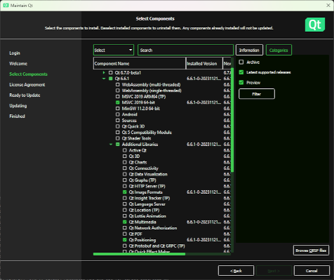The width and height of the screenshot is (334, 280).
Task: Collapse the Qt 6.6.1 tree node
Action: (104, 79)
